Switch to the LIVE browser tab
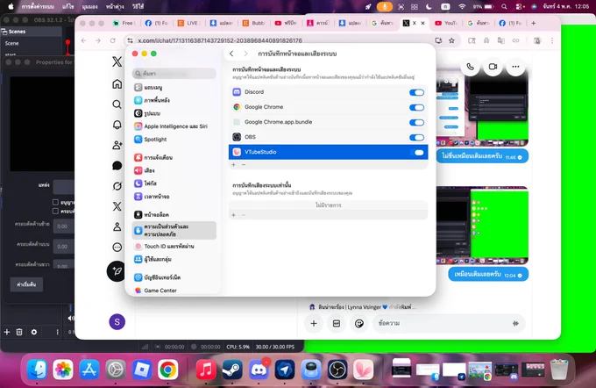The image size is (596, 388). (x=189, y=23)
